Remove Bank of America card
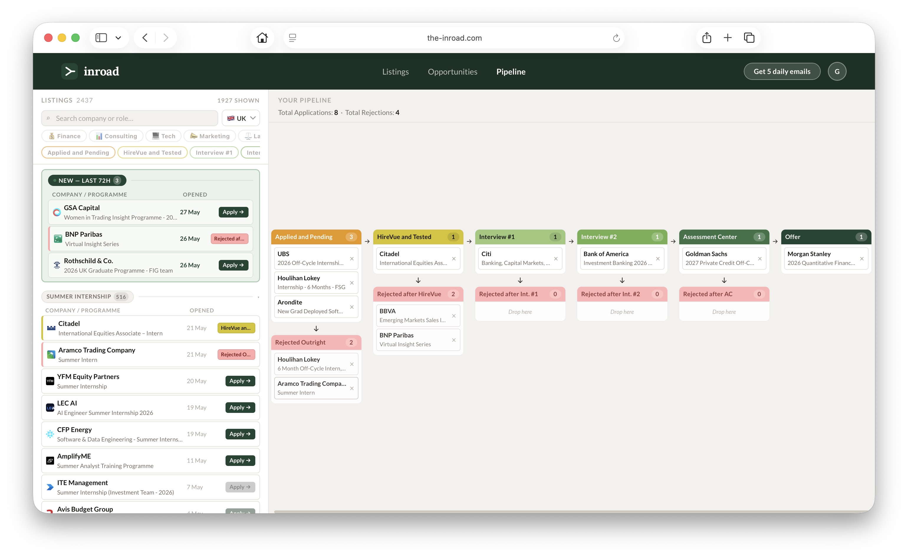Image resolution: width=908 pixels, height=557 pixels. [x=658, y=259]
